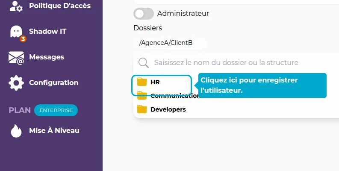
Task: Open the Configuration menu label
Action: 53,83
